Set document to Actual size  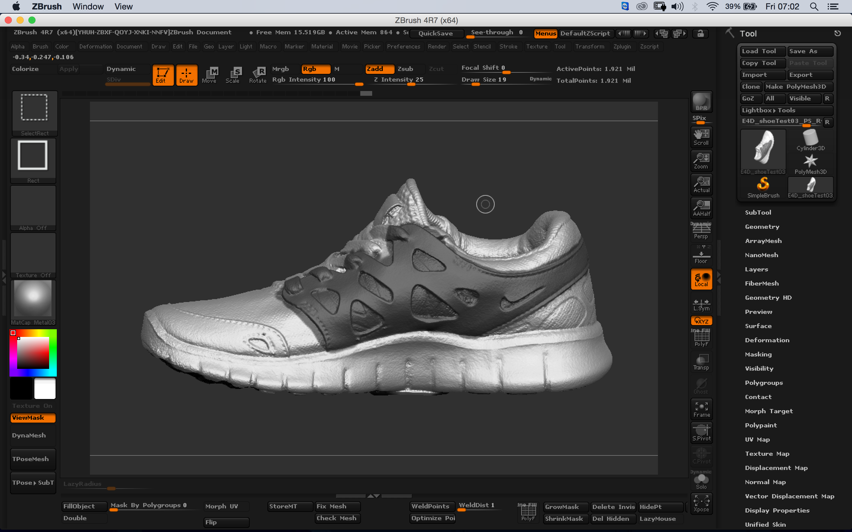point(701,184)
